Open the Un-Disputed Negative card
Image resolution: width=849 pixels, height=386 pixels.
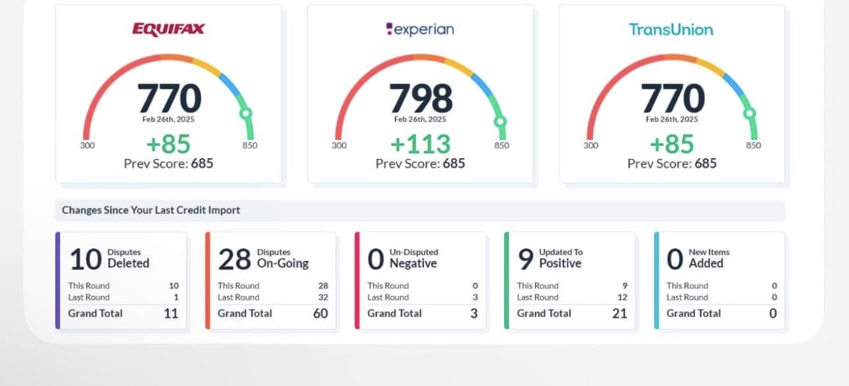coord(421,259)
